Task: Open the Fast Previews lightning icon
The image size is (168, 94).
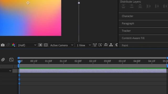Action: coord(100,45)
